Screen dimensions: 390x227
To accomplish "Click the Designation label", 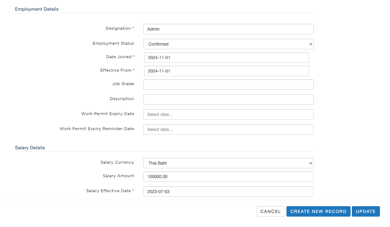I will click(x=118, y=28).
